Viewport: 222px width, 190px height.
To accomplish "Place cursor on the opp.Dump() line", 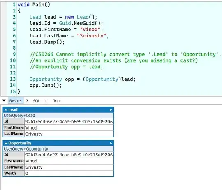I will point(46,86).
